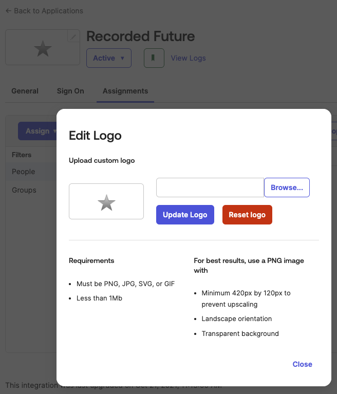Close the Edit Logo dialog
The width and height of the screenshot is (337, 394).
click(x=302, y=364)
